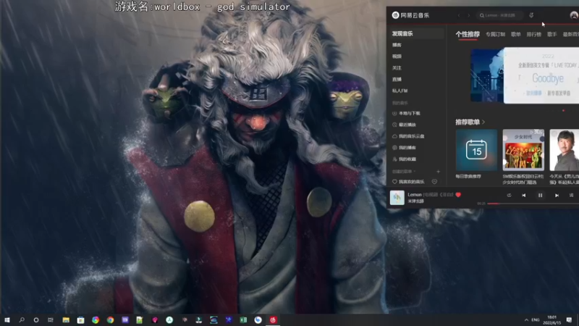
Task: Open the notification center icon
Action: click(x=569, y=319)
